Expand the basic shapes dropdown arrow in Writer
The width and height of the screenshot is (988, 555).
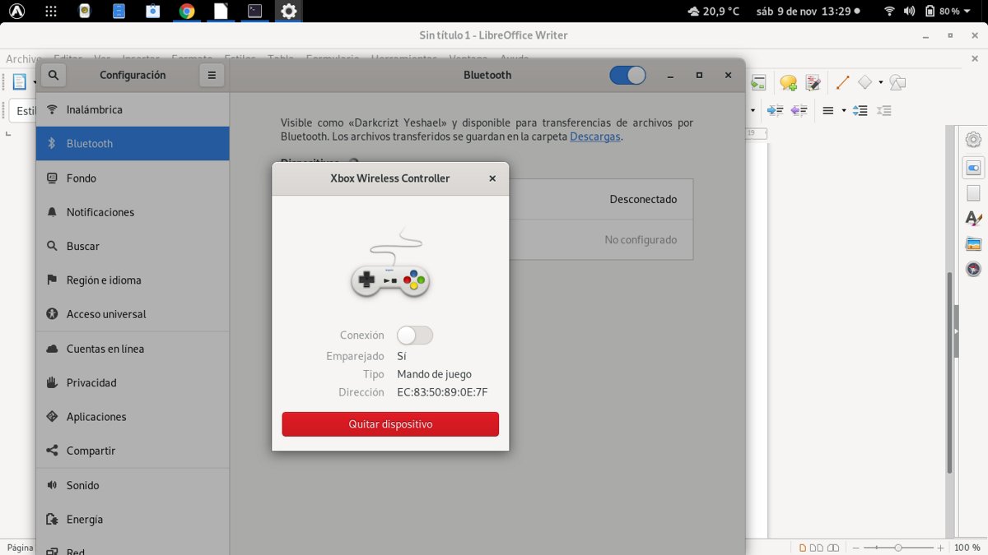tap(880, 82)
